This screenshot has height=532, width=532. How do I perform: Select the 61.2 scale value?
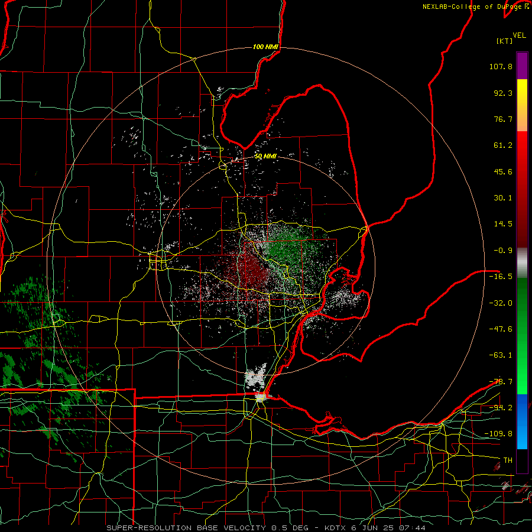coord(503,145)
